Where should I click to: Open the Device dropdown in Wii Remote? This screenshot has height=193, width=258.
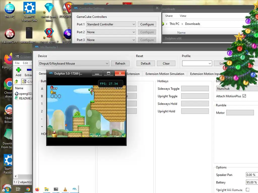click(x=74, y=64)
